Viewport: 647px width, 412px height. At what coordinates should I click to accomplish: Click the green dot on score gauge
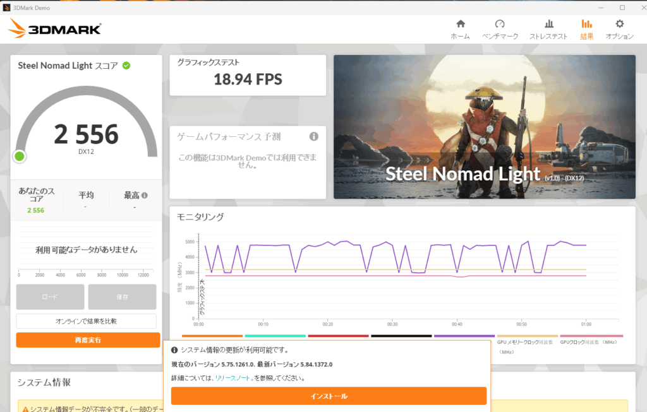pyautogui.click(x=20, y=156)
